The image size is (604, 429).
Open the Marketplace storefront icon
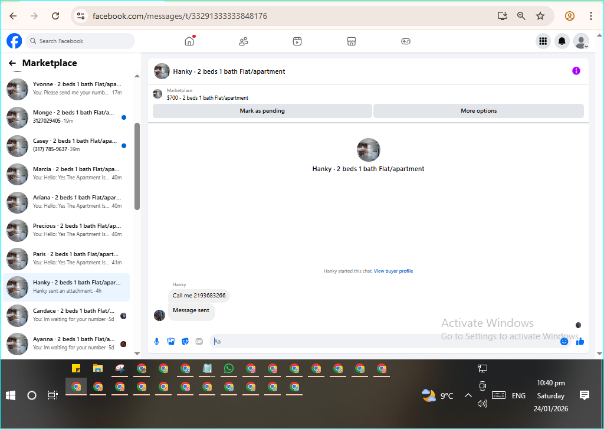pos(352,41)
